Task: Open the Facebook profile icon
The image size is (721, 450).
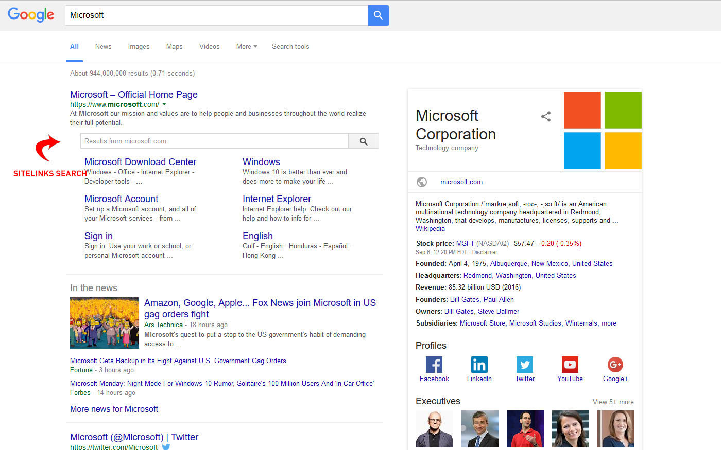Action: 434,365
